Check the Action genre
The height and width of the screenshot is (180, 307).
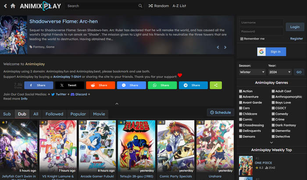point(241,91)
